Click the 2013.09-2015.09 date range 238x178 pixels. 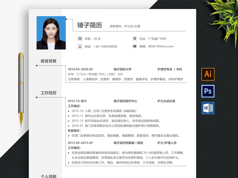pos(80,143)
